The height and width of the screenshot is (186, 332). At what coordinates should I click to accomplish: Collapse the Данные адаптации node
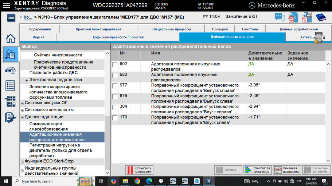[22, 118]
